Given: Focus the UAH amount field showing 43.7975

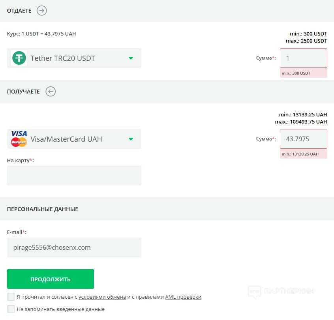Looking at the screenshot, I should (303, 139).
